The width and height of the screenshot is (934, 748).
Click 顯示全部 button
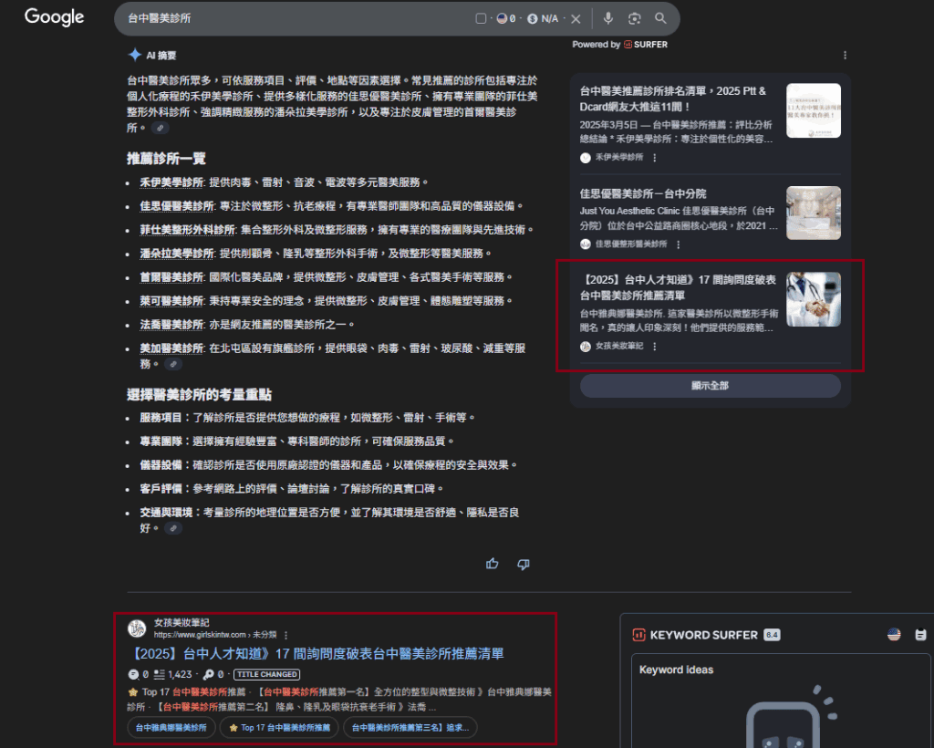710,386
